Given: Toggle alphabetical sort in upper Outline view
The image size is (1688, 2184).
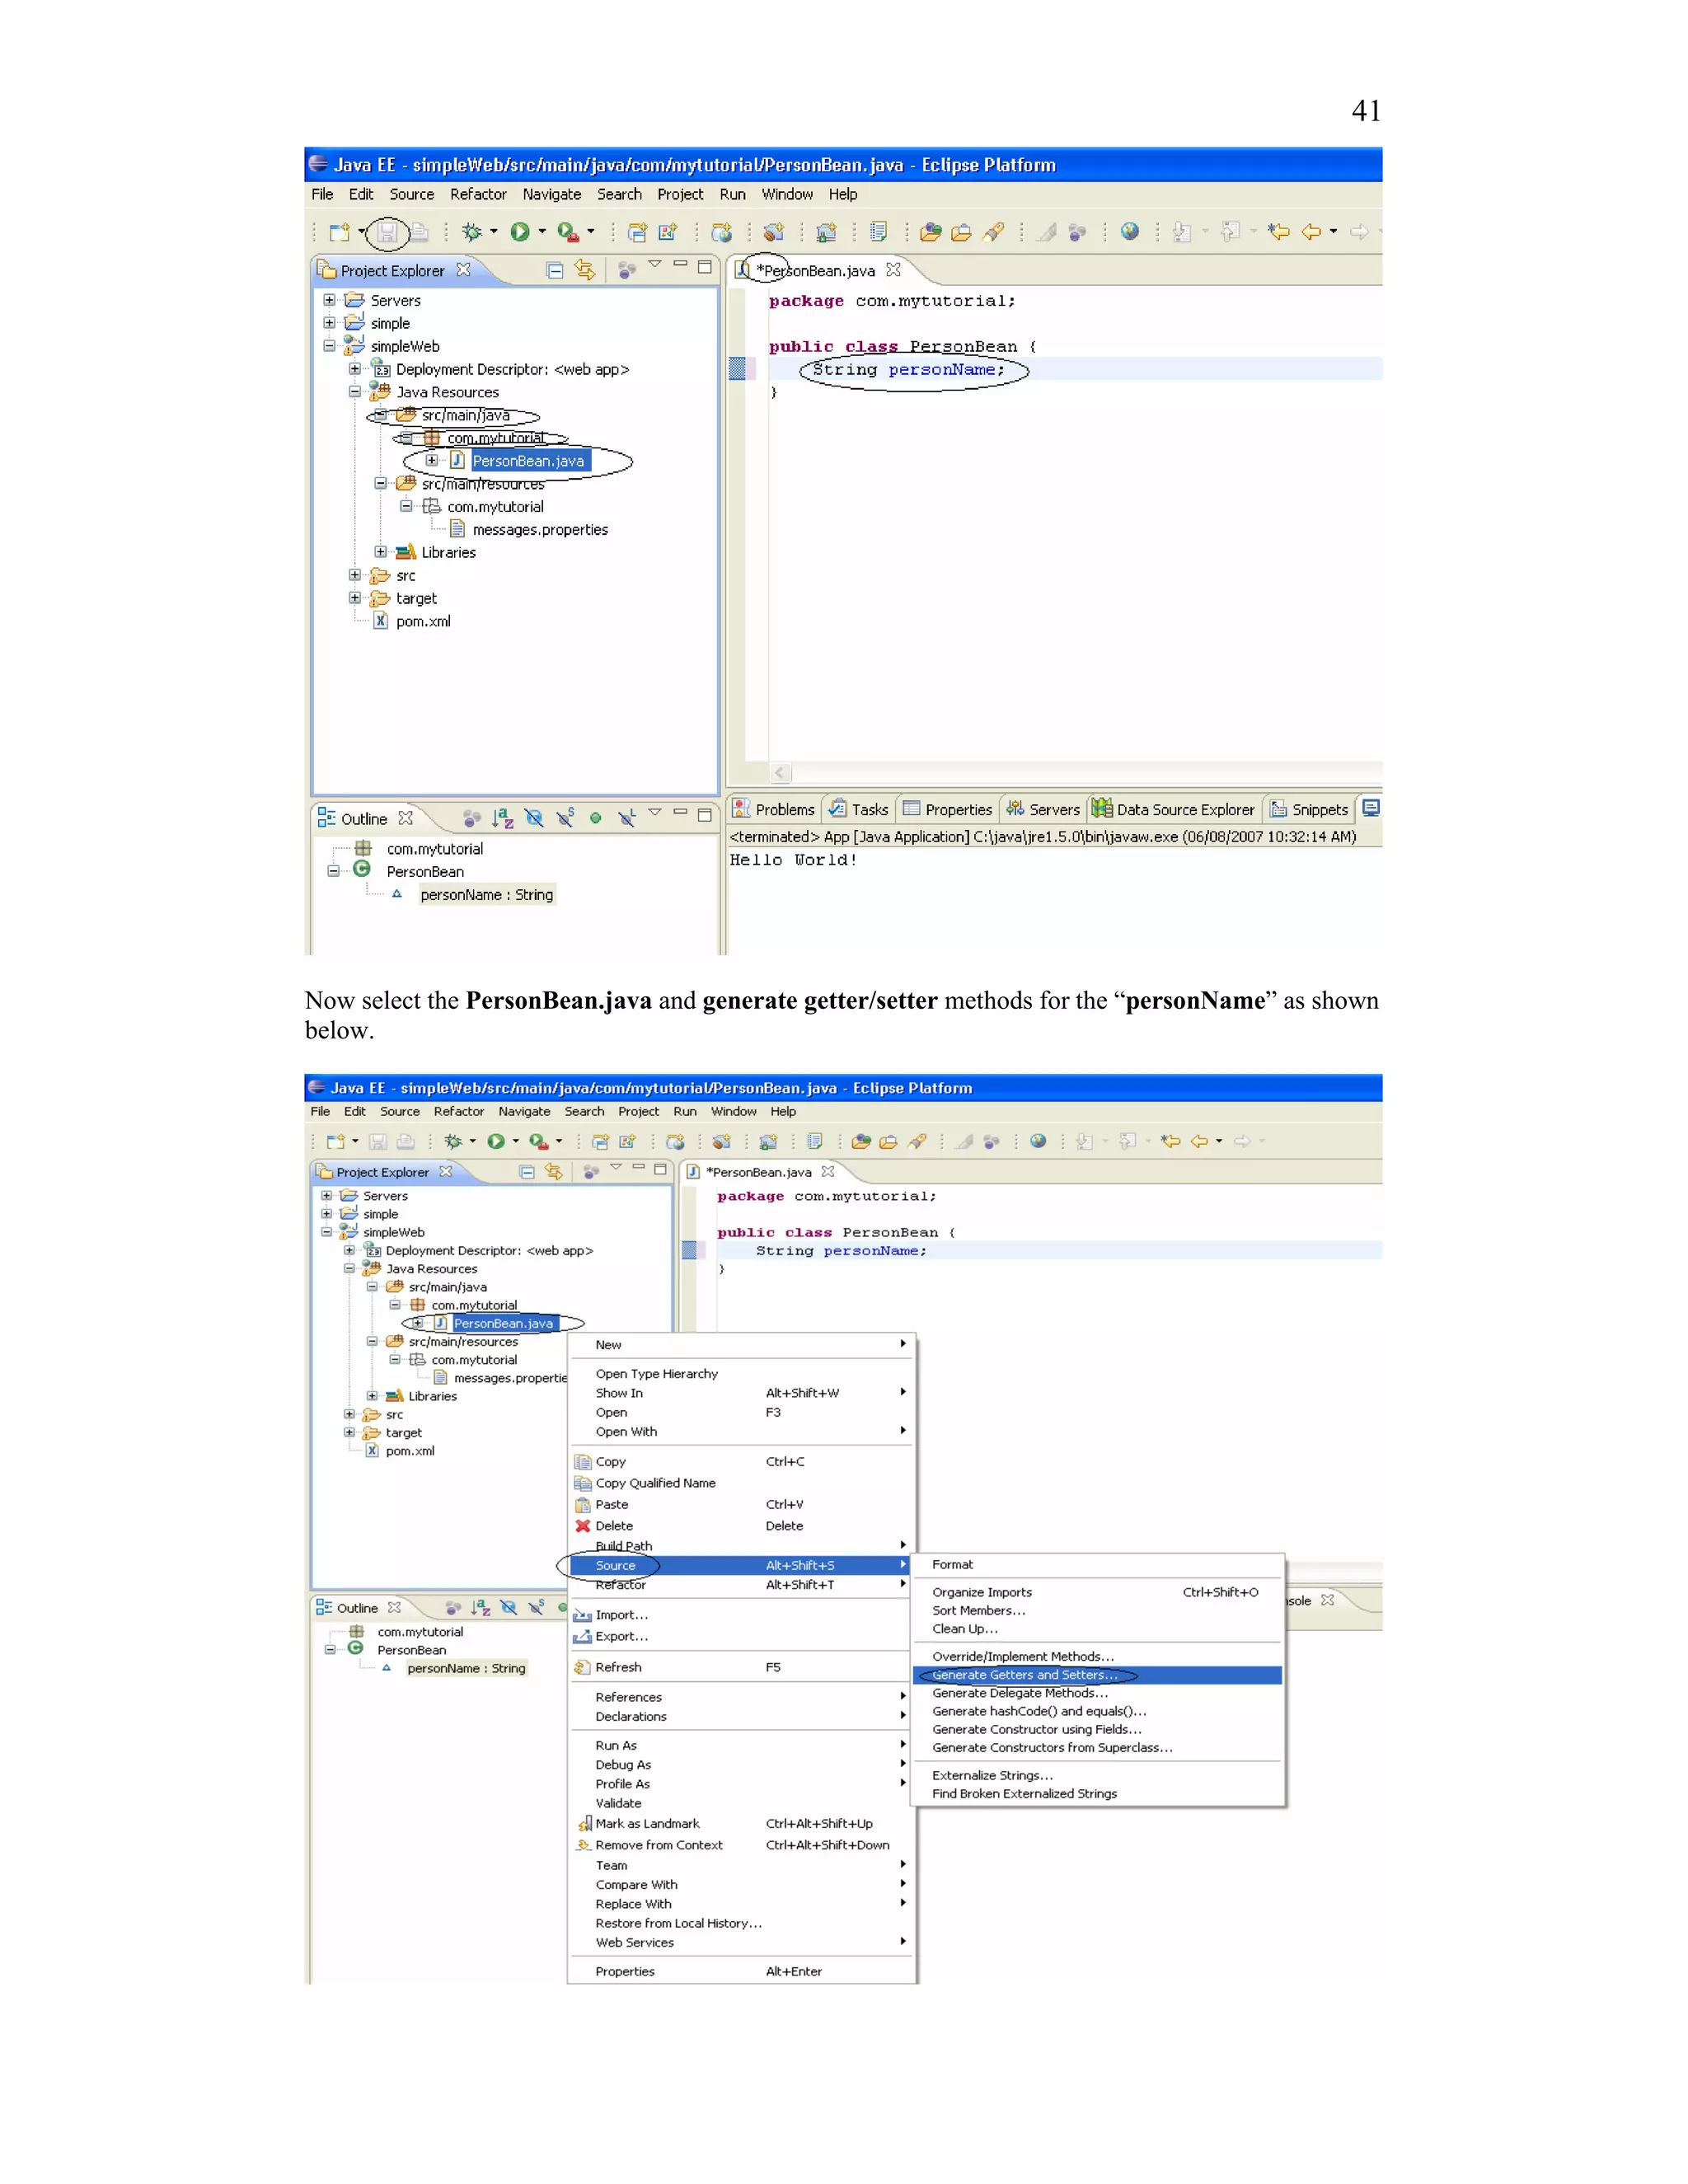Looking at the screenshot, I should pyautogui.click(x=502, y=818).
